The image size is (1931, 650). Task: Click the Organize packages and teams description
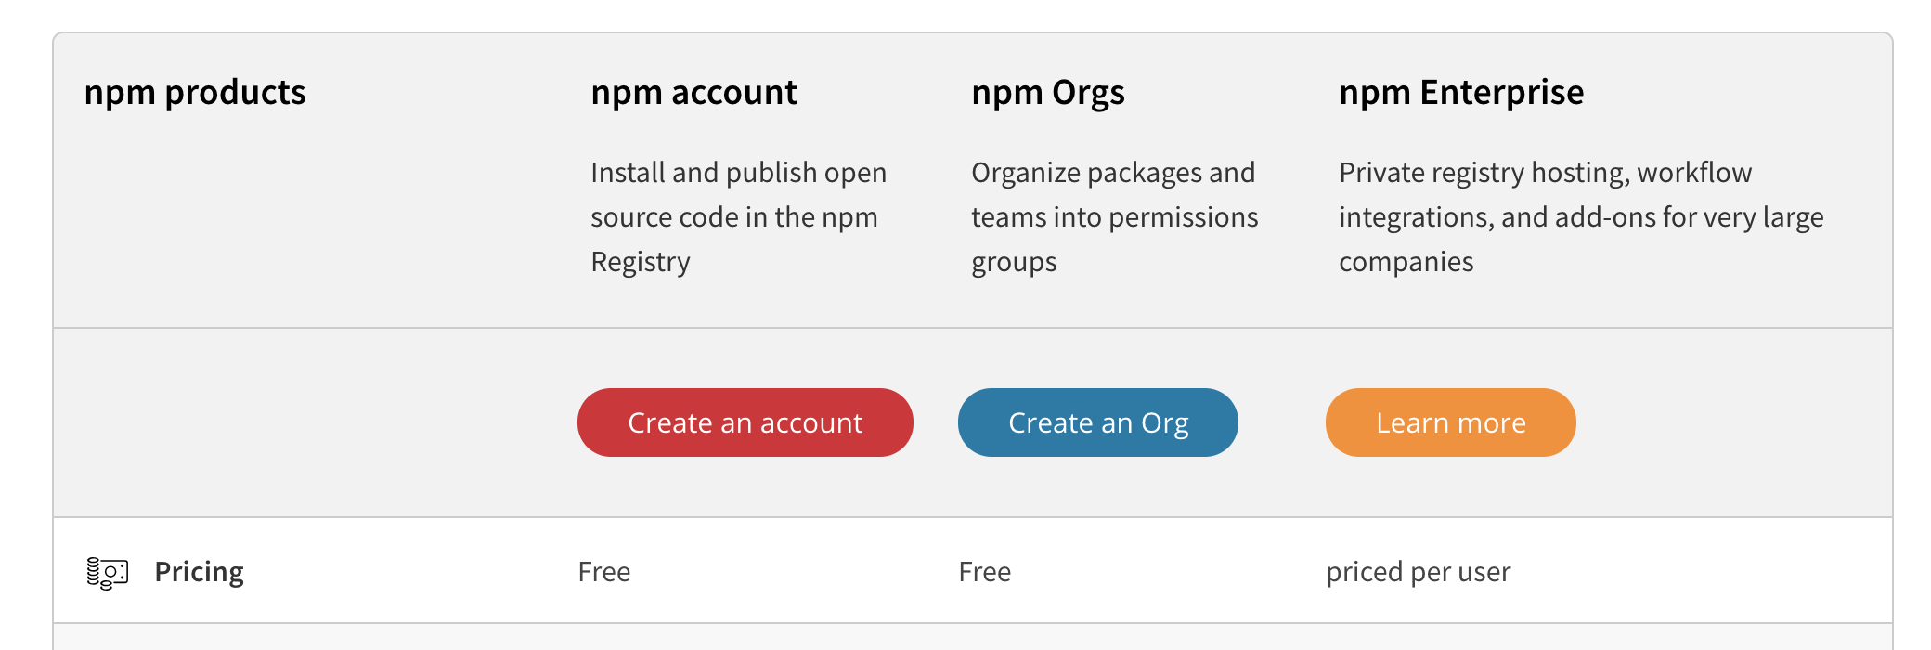1114,217
